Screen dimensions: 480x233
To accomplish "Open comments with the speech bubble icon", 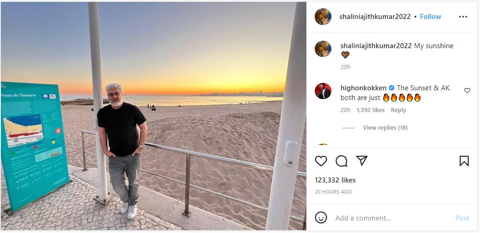I will pyautogui.click(x=341, y=161).
